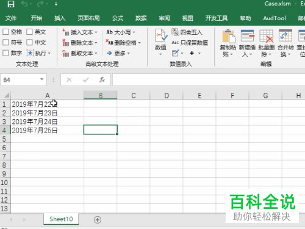Viewport: 305px width, 229px height.
Task: Click the 四舍五入 icon
Action: click(x=175, y=32)
